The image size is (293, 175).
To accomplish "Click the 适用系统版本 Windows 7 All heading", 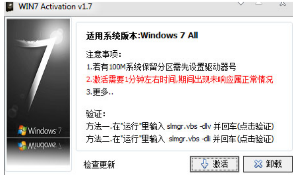I will [x=142, y=36].
